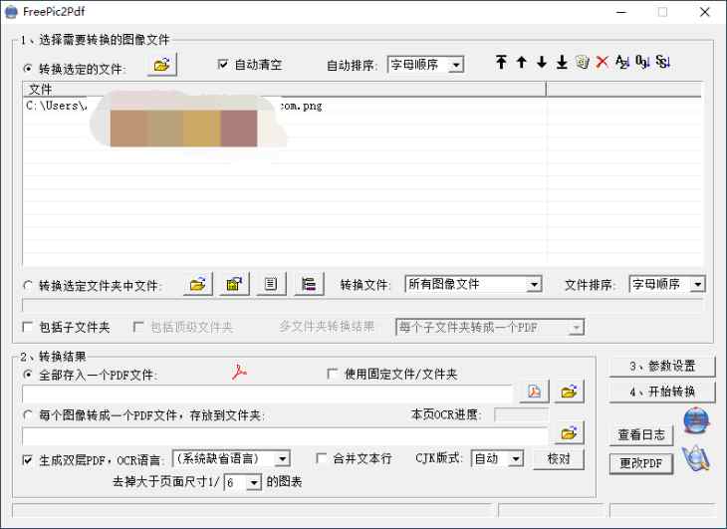
Task: Close the FreePic2Pdf window
Action: click(705, 12)
